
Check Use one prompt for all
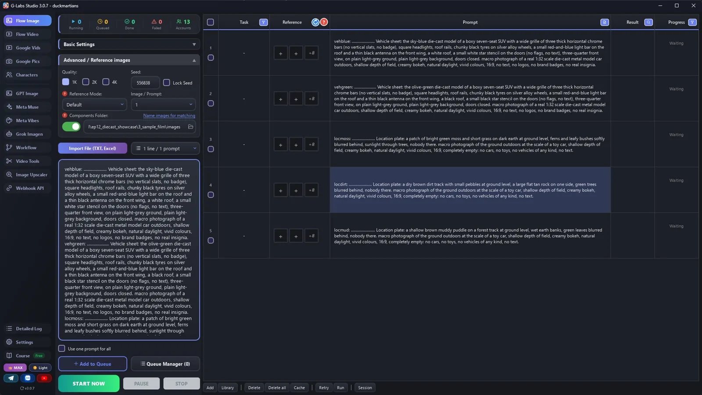(62, 348)
